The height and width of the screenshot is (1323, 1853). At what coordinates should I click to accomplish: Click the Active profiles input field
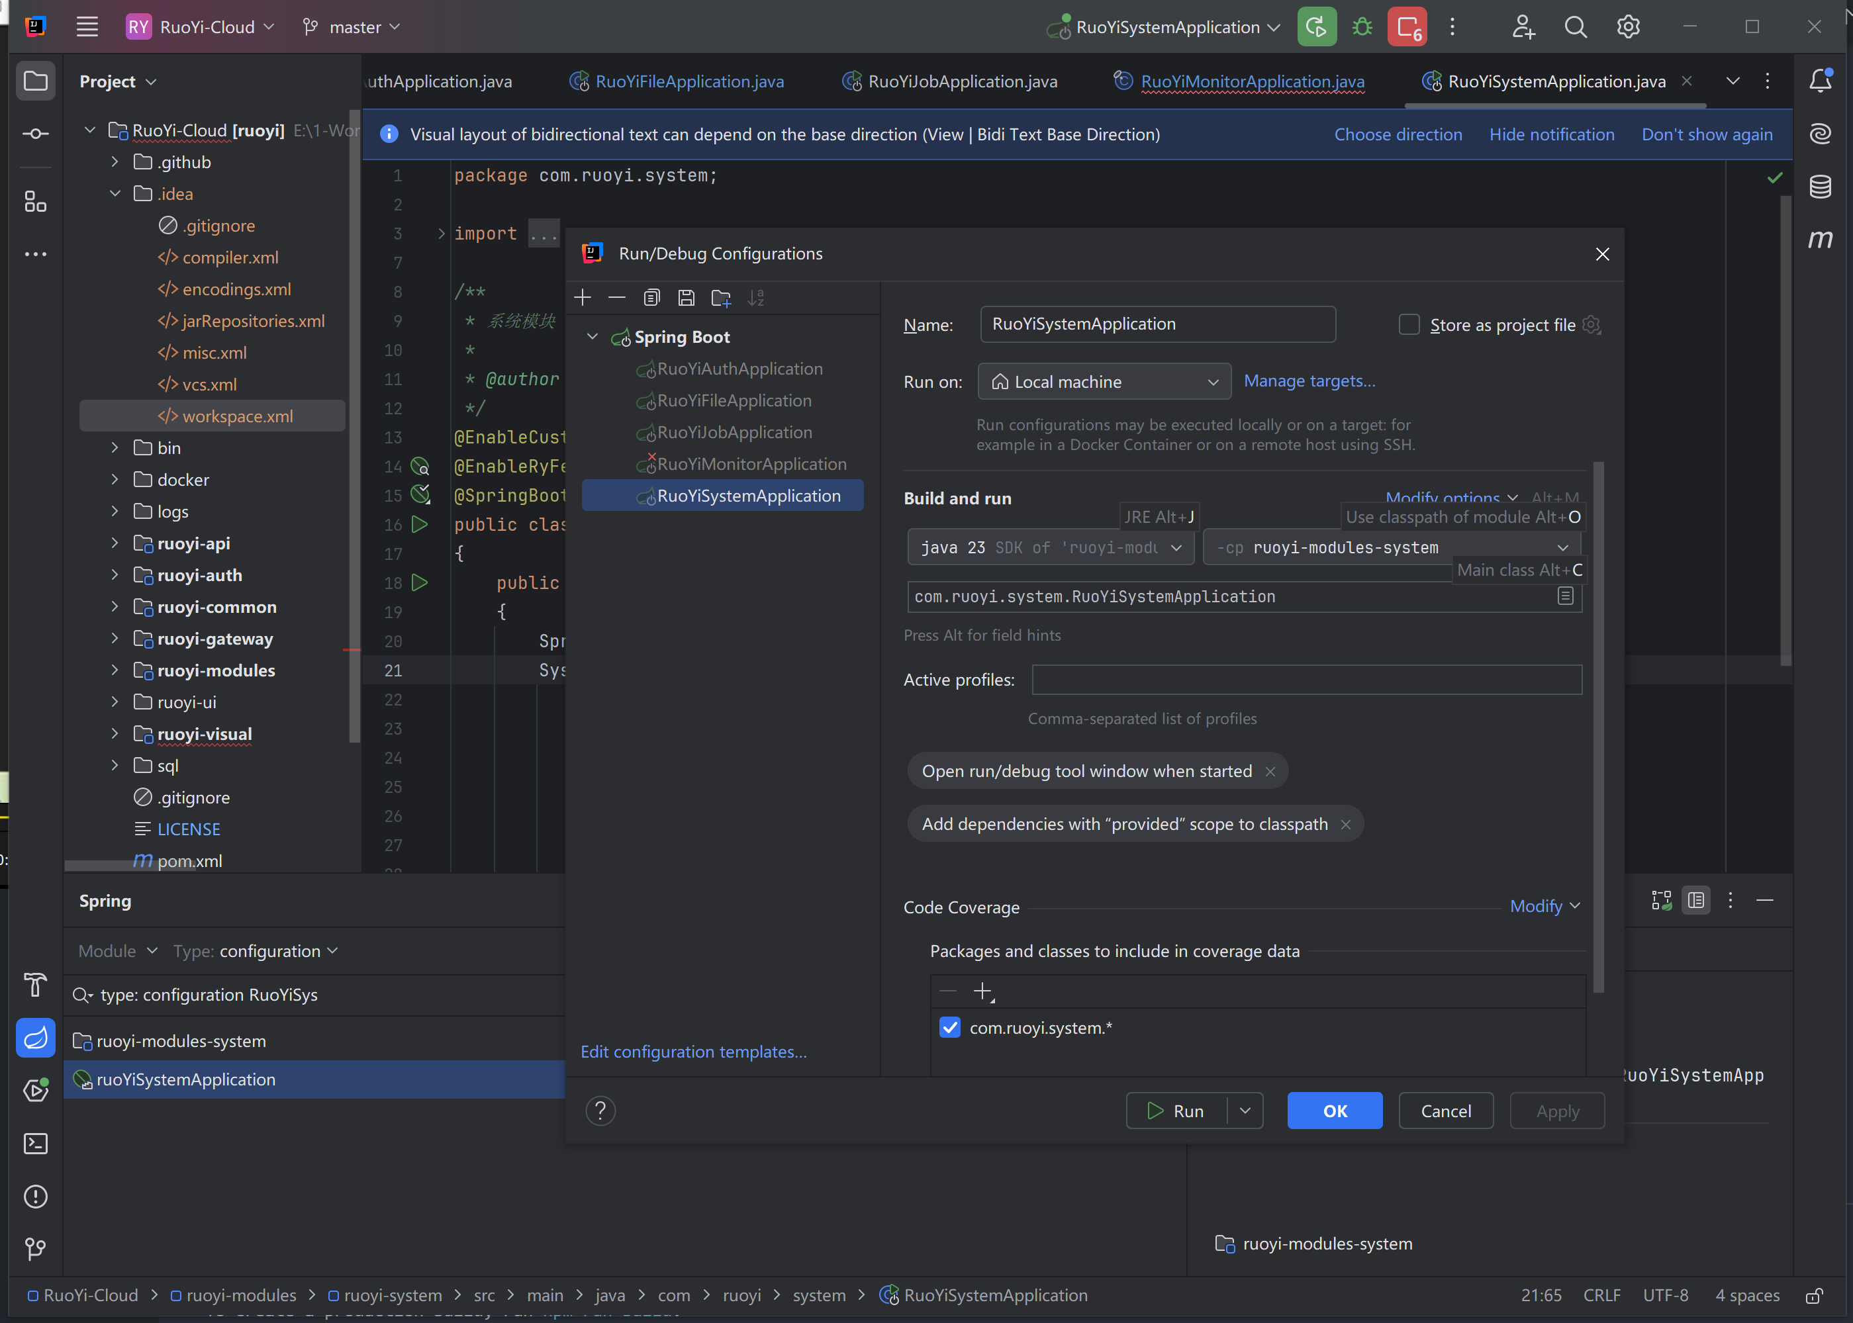tap(1307, 680)
